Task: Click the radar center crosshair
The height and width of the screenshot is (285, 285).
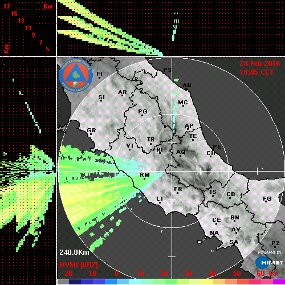Action: 172,171
